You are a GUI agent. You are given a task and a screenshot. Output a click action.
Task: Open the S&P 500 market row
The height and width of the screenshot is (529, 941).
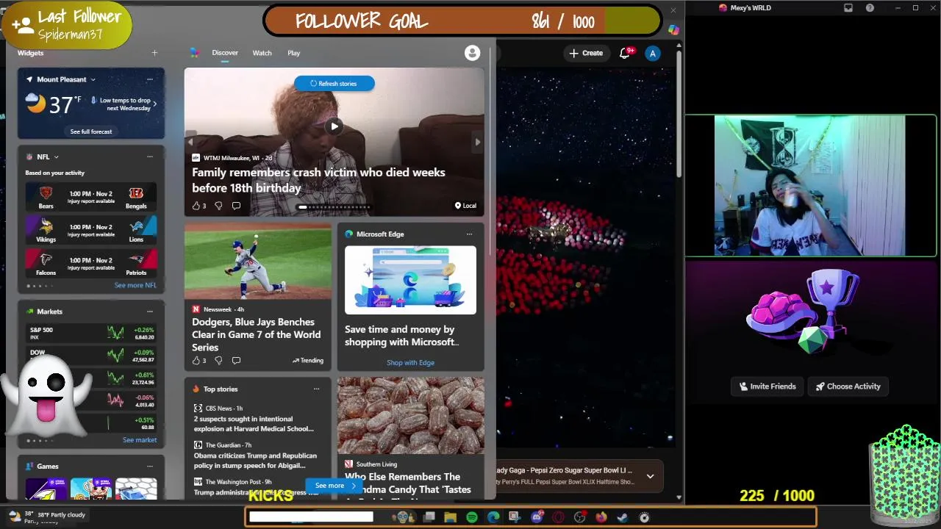pyautogui.click(x=91, y=333)
